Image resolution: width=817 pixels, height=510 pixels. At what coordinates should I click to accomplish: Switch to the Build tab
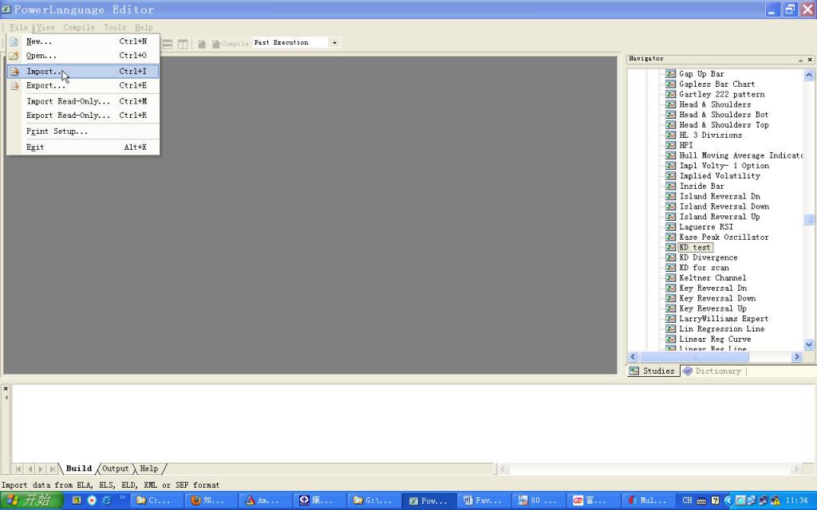[x=79, y=469]
